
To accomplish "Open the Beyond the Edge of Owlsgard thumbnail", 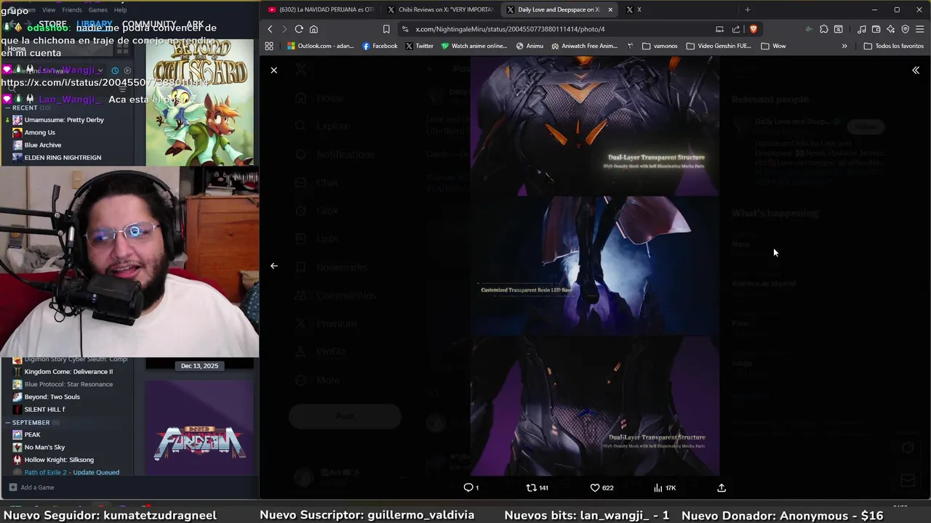I will [200, 102].
